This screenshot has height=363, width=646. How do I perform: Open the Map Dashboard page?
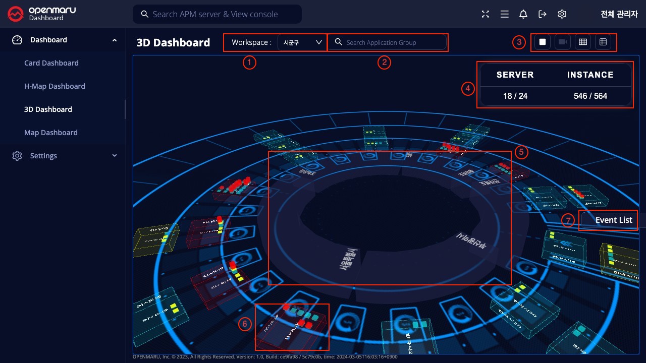[x=51, y=133]
